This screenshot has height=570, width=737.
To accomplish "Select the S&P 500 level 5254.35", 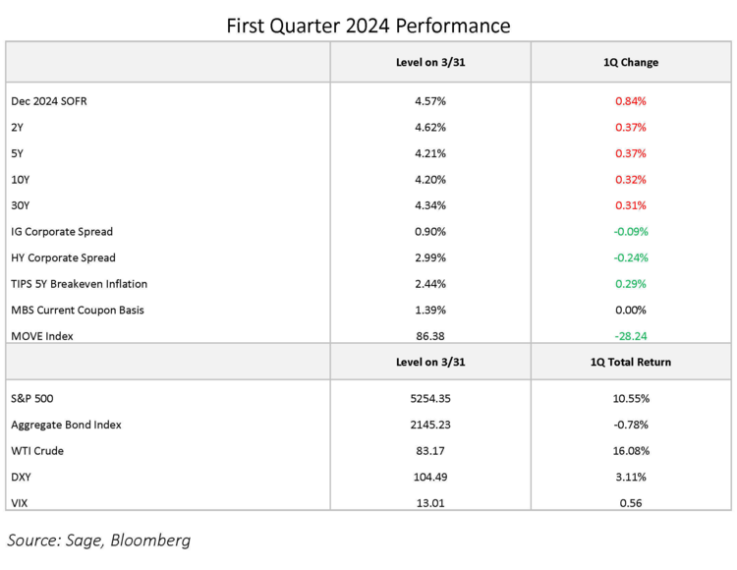I will pos(430,399).
